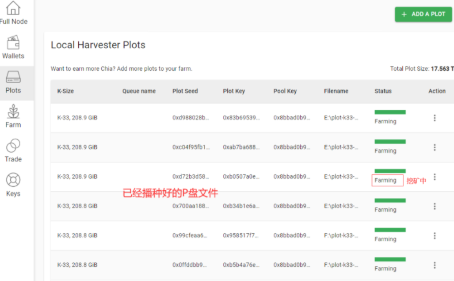Click plot key 0xb0507a0e

pos(241,177)
